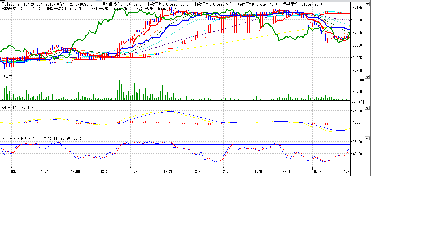This screenshot has height=237, width=423.
Task: Open the MACD panel dropdown arrow
Action: click(x=367, y=108)
